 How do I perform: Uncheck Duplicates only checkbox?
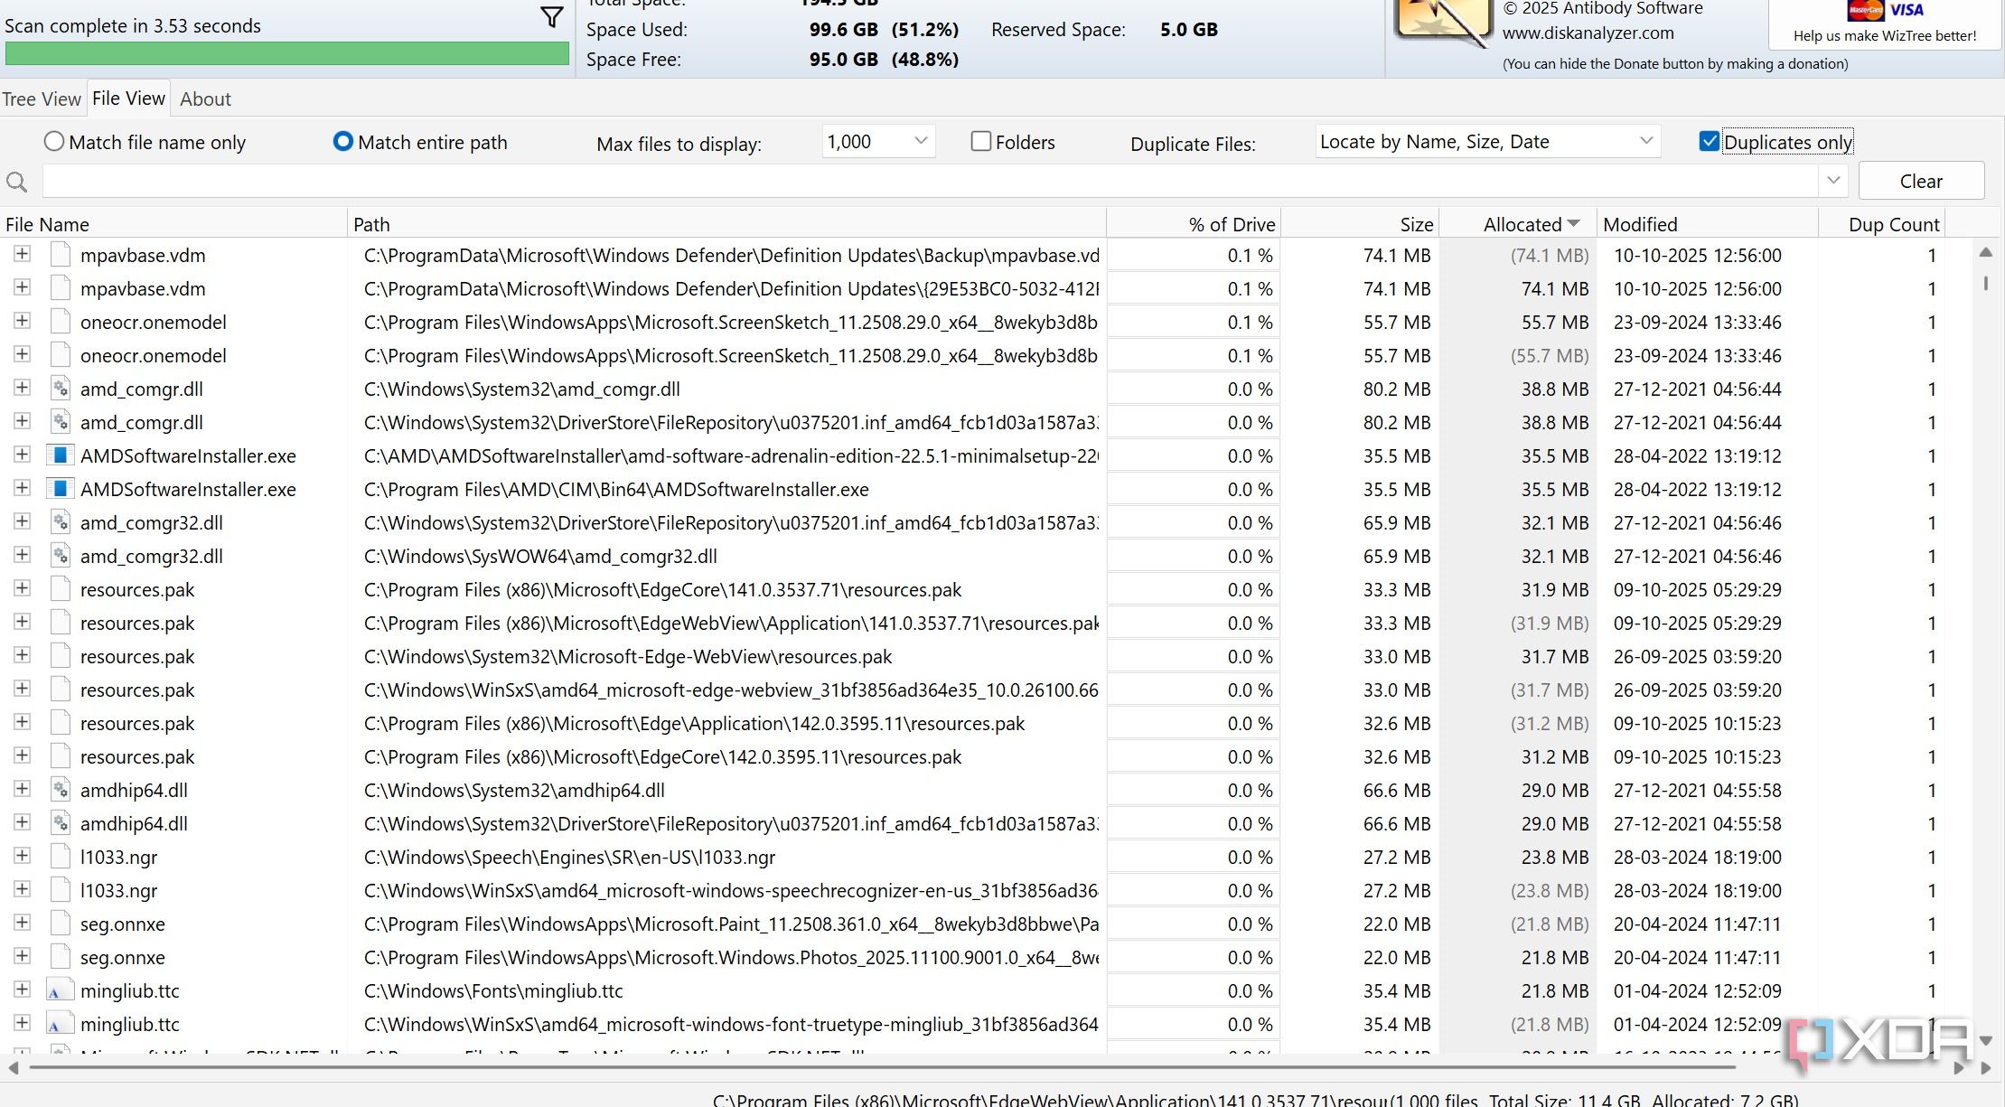click(x=1709, y=141)
